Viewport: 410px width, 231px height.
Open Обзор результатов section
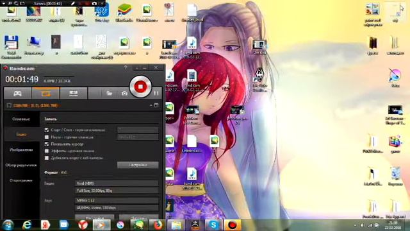(x=21, y=166)
